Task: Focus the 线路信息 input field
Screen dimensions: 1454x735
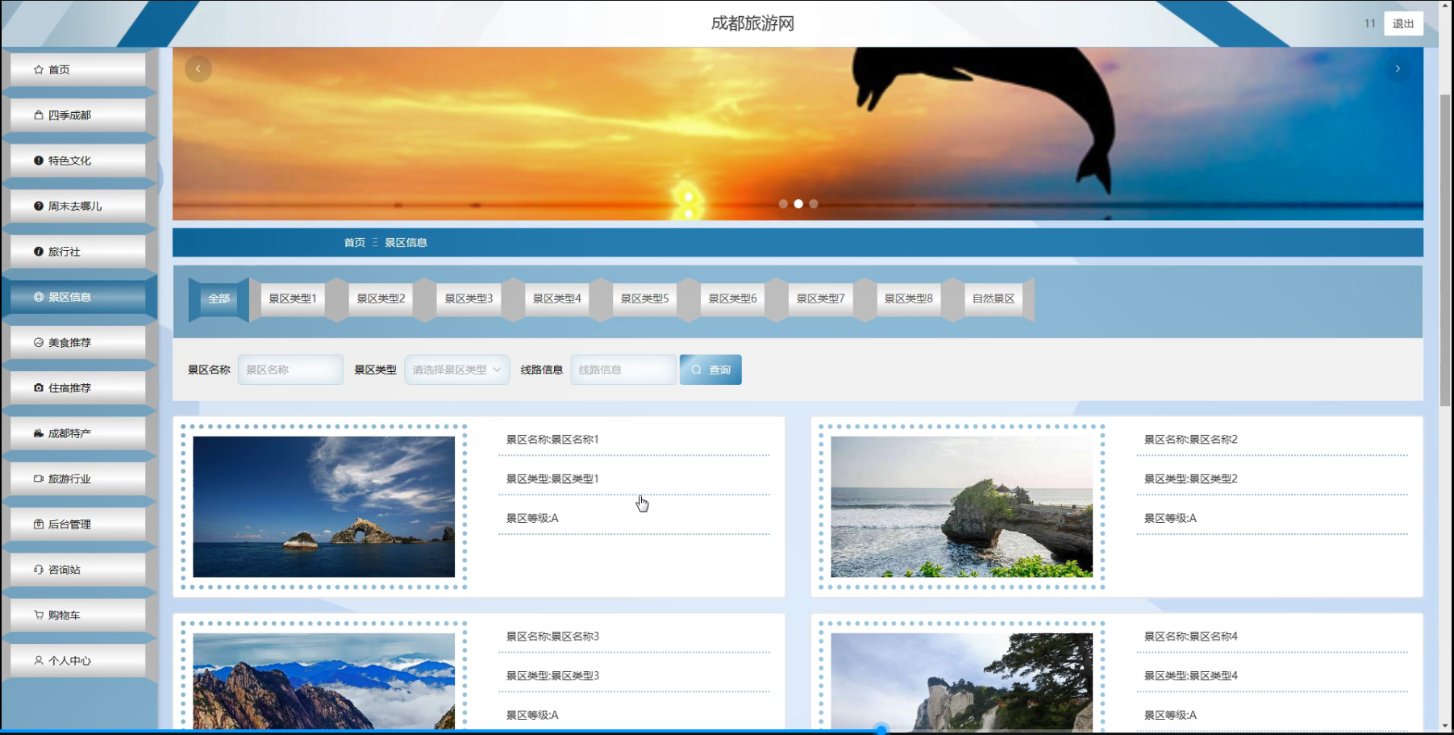Action: tap(623, 370)
